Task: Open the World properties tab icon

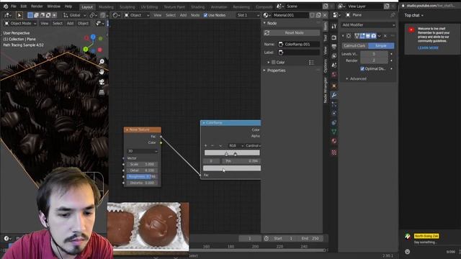Action: tap(334, 75)
